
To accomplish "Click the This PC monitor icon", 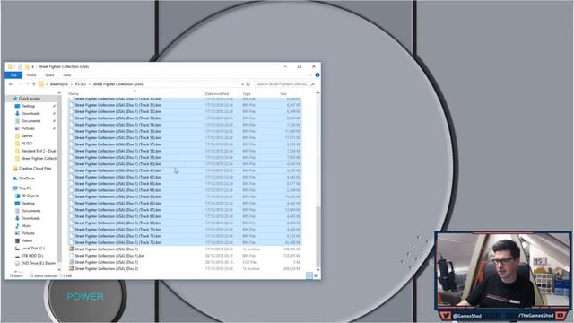I will click(15, 188).
